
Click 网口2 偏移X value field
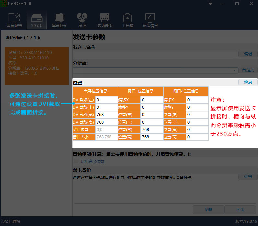(197, 100)
